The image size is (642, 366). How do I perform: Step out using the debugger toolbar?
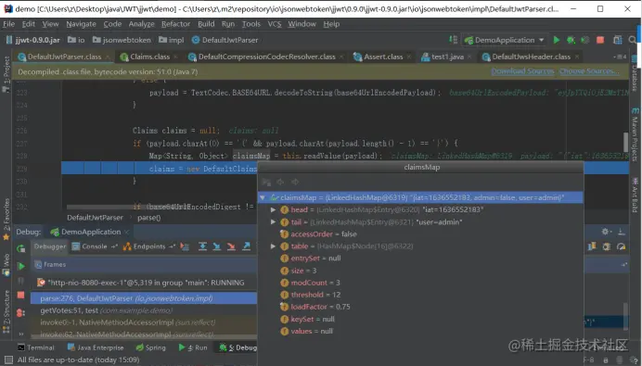point(246,246)
